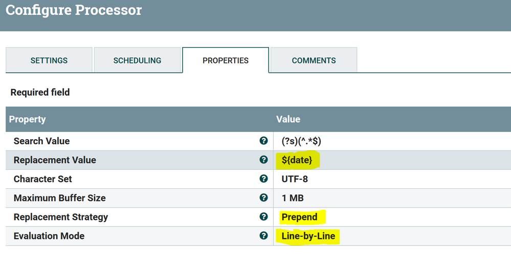Click help icon beside Character Set
The height and width of the screenshot is (267, 511).
263,179
